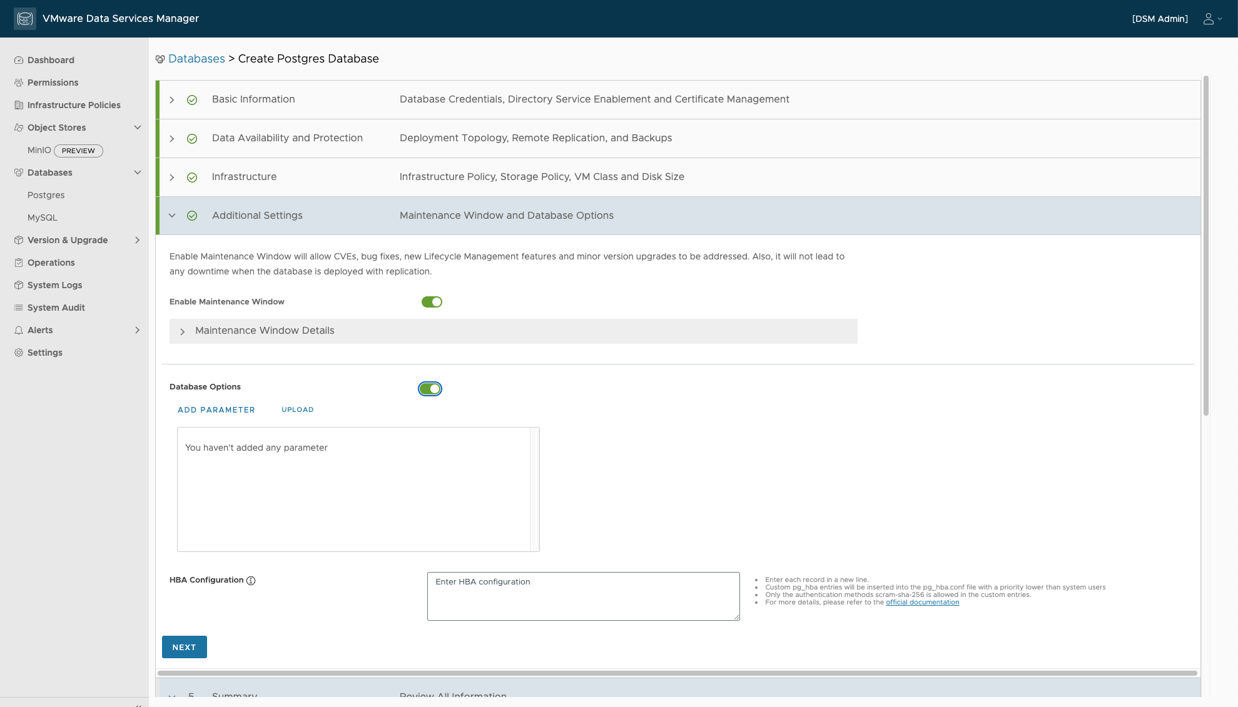This screenshot has width=1238, height=707.
Task: Open Operations in the sidebar
Action: 51,263
